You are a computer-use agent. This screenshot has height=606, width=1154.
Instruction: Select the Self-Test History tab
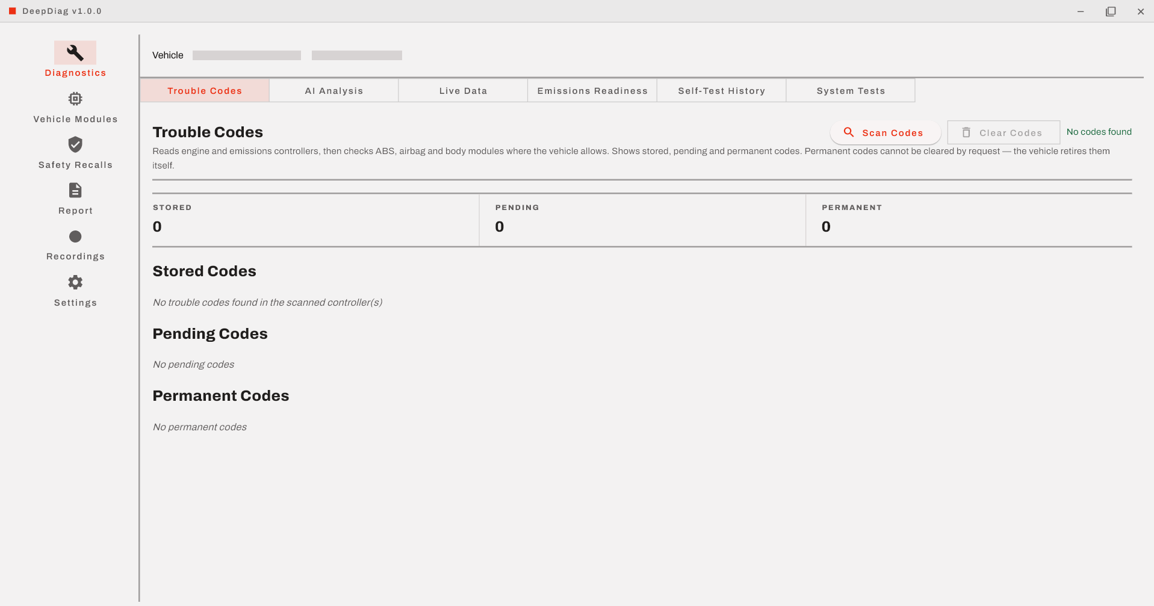click(x=722, y=90)
